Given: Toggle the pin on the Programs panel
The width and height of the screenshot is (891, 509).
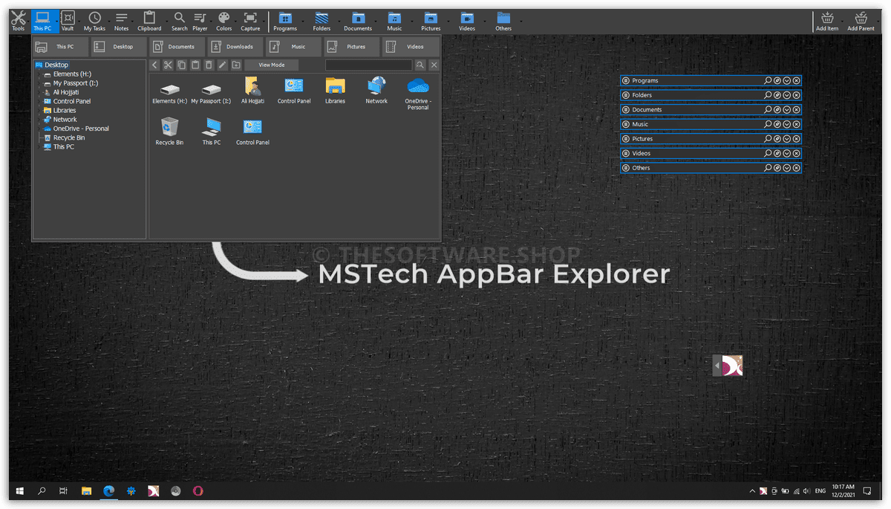Looking at the screenshot, I should (x=777, y=80).
